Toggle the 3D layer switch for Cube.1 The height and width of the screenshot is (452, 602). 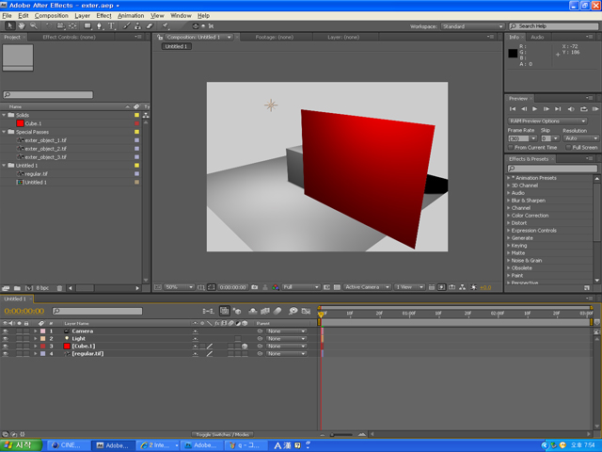[245, 346]
